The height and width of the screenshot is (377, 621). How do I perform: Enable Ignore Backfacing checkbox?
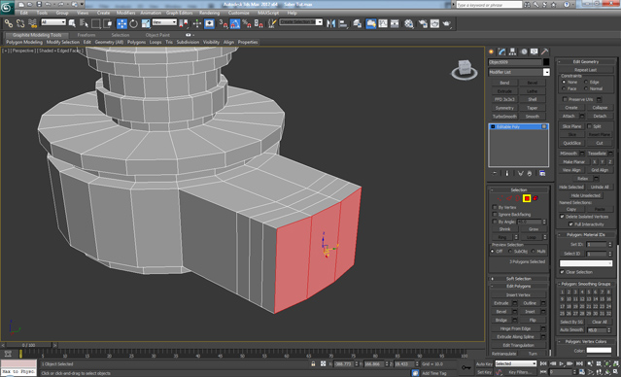(x=495, y=215)
